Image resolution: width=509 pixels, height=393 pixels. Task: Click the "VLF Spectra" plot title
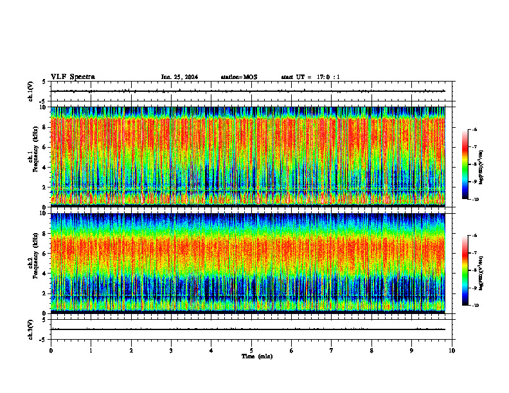pyautogui.click(x=73, y=77)
